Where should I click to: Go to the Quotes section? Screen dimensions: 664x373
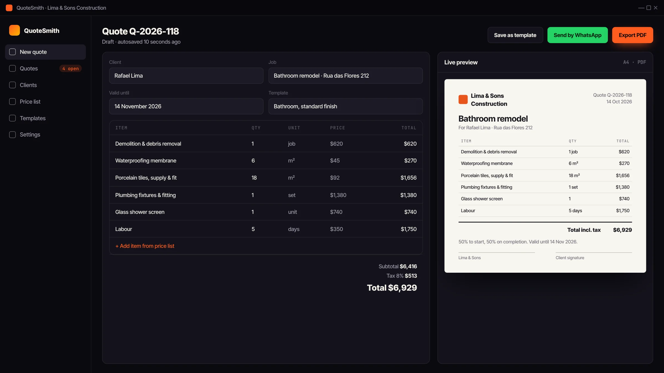point(45,69)
